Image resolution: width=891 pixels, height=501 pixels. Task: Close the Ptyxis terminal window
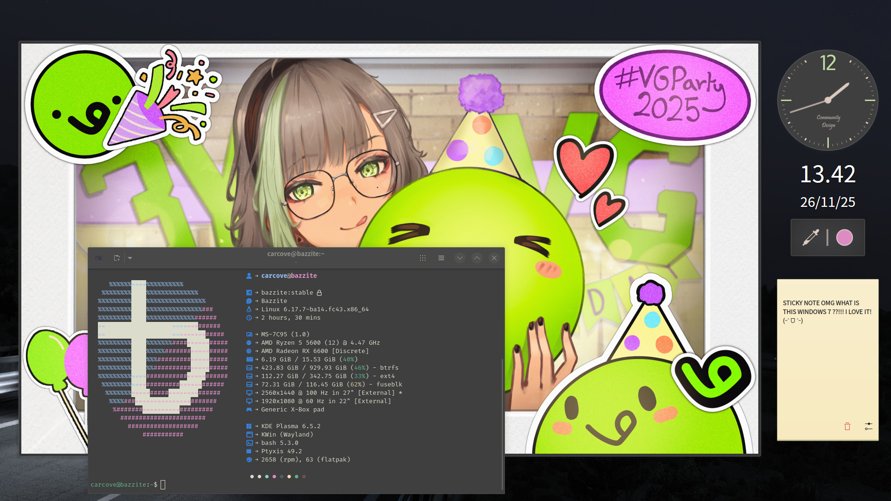494,258
